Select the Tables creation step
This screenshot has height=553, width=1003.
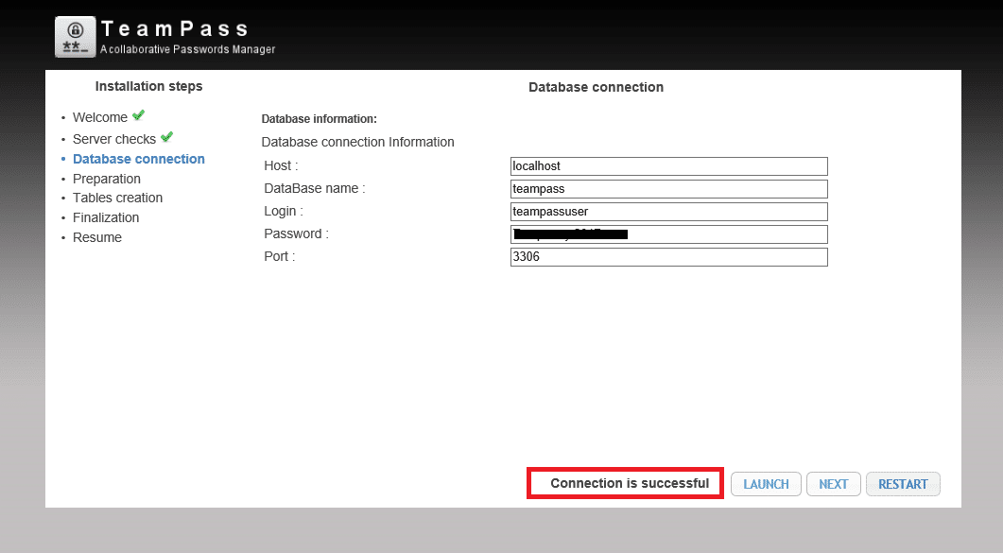point(118,199)
